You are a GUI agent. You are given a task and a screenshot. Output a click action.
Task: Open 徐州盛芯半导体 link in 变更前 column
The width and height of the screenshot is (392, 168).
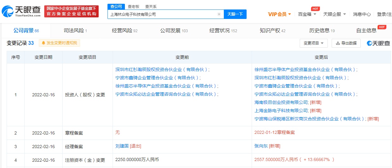pos(166,86)
